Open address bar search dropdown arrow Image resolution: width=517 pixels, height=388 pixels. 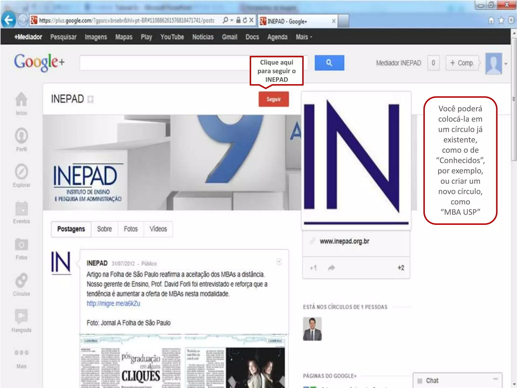(x=231, y=20)
